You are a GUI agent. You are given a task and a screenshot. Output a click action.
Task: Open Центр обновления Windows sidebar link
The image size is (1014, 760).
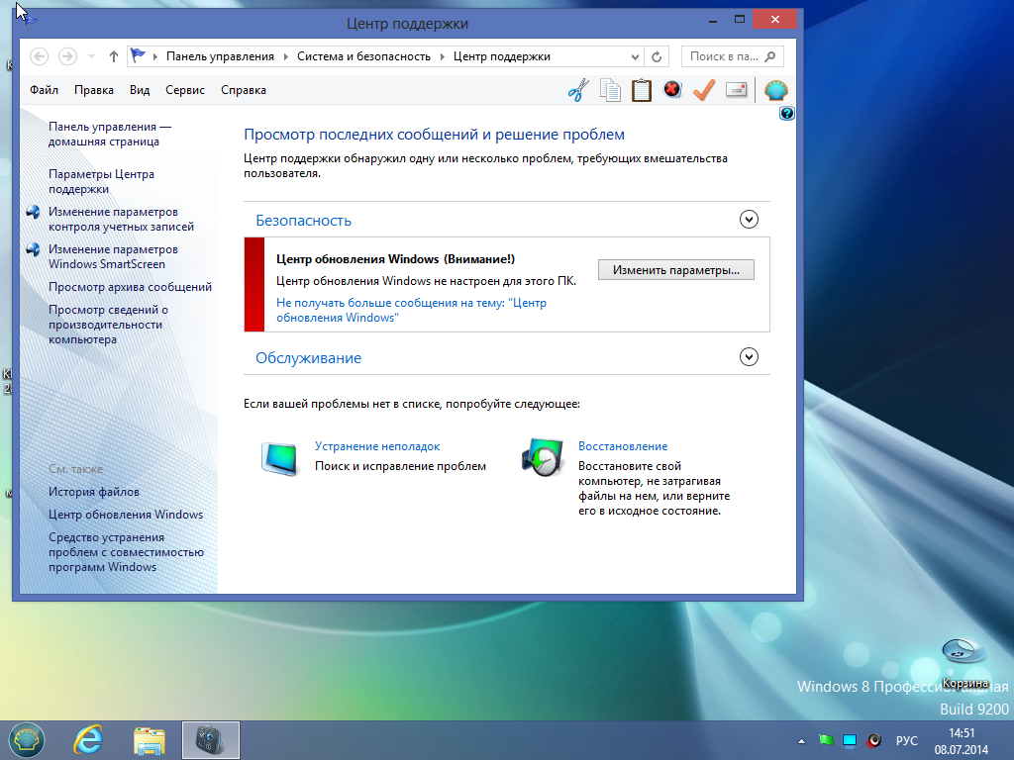point(126,515)
